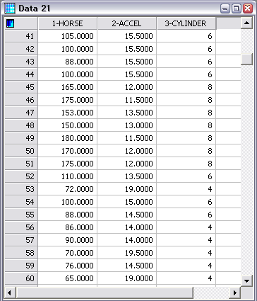257x301 pixels.
Task: Click the vertical scrollbar thumb
Action: click(x=246, y=59)
